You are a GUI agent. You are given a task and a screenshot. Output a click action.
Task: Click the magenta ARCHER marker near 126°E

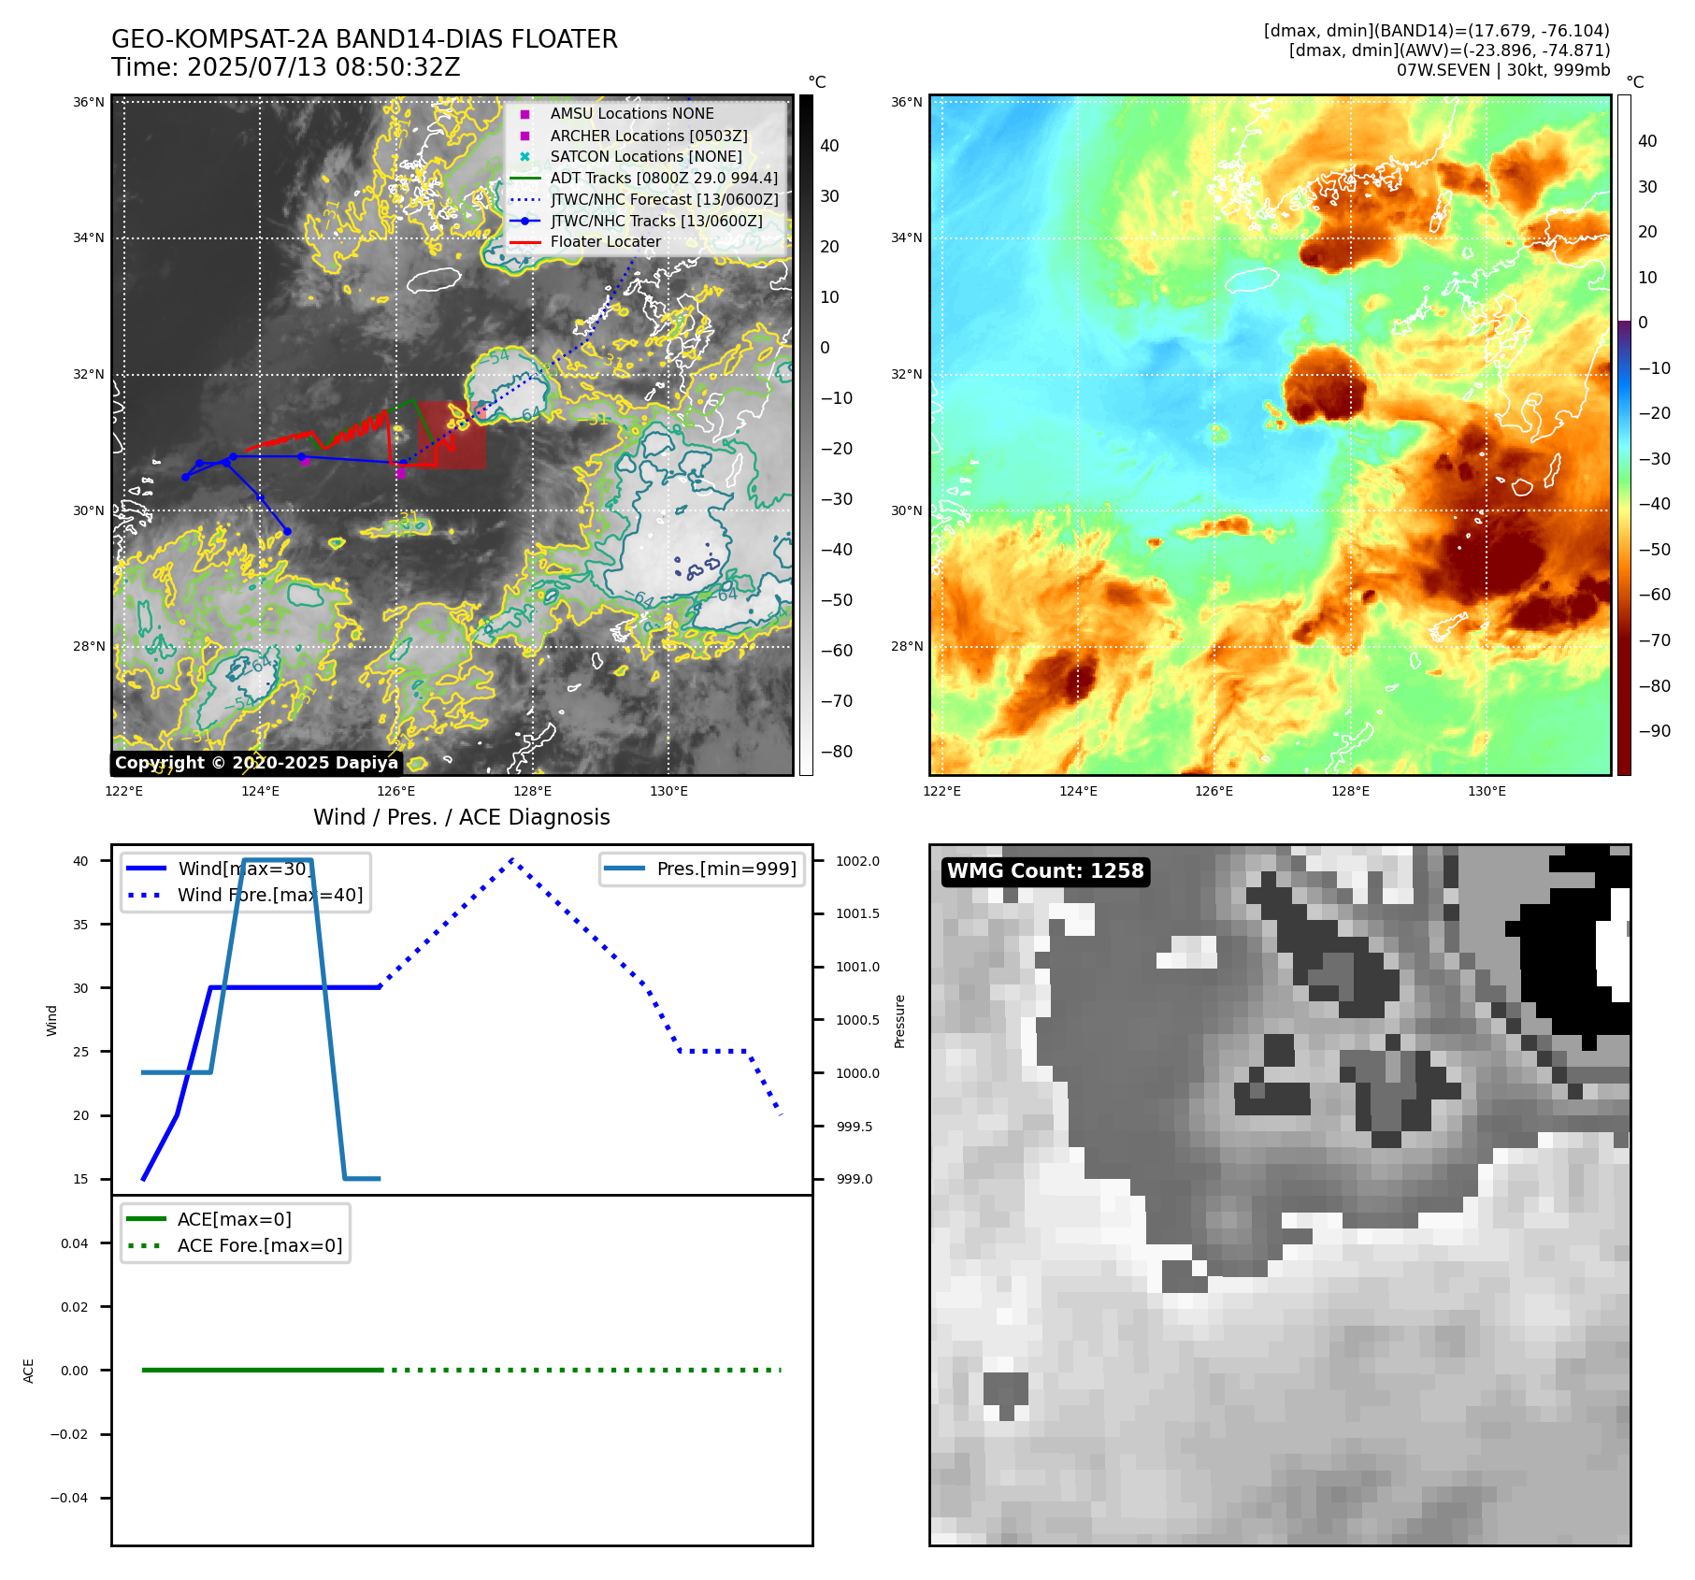coord(400,474)
